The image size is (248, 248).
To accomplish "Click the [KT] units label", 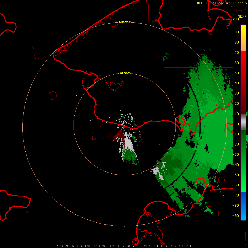I will tap(235, 19).
